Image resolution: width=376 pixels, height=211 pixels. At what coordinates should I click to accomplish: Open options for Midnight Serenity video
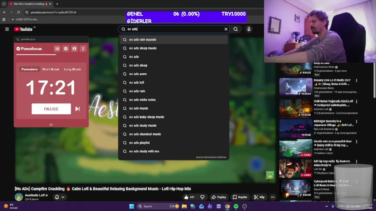(357, 121)
